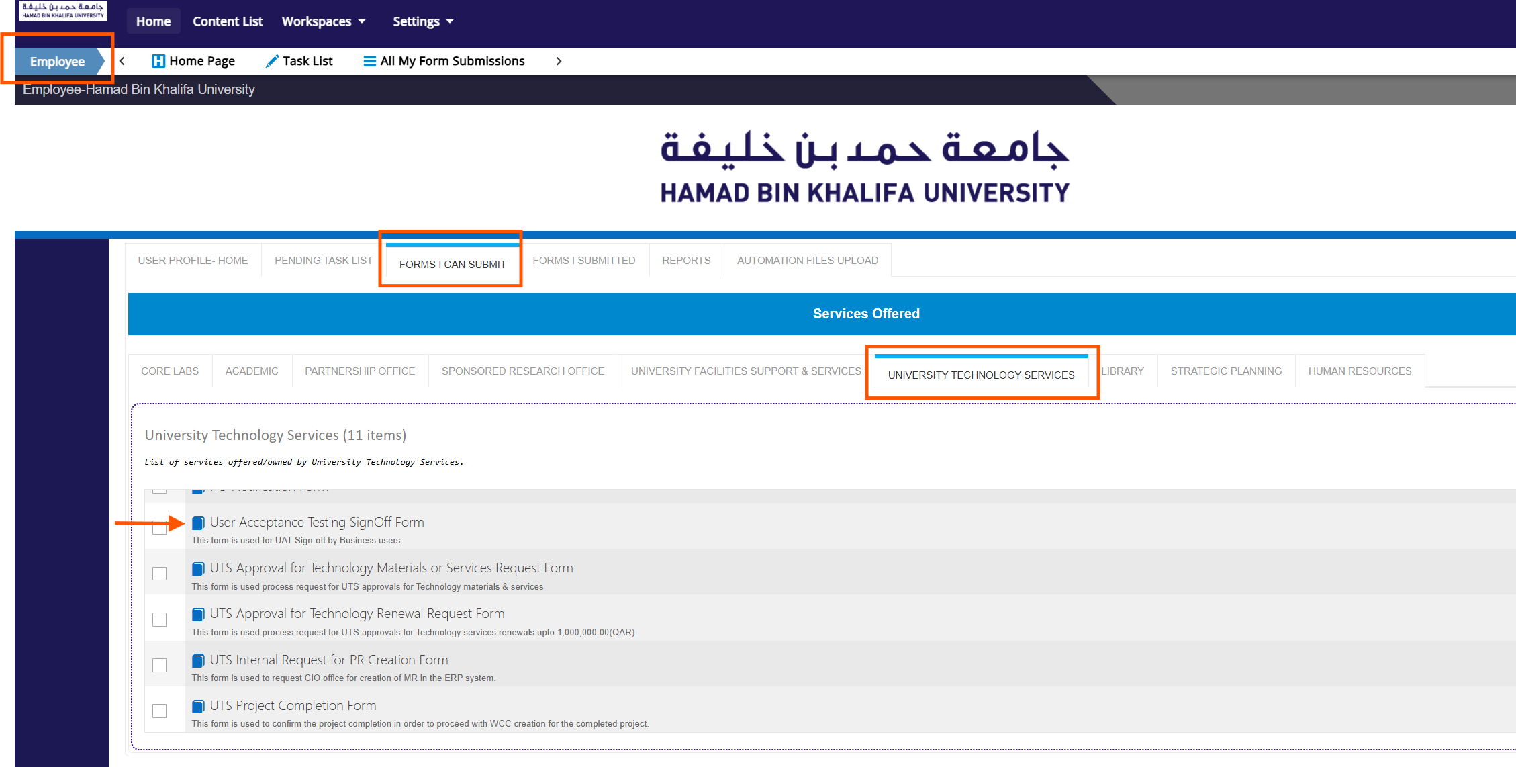Viewport: 1516px width, 767px height.
Task: Click the All My Form Submissions list icon
Action: point(369,61)
